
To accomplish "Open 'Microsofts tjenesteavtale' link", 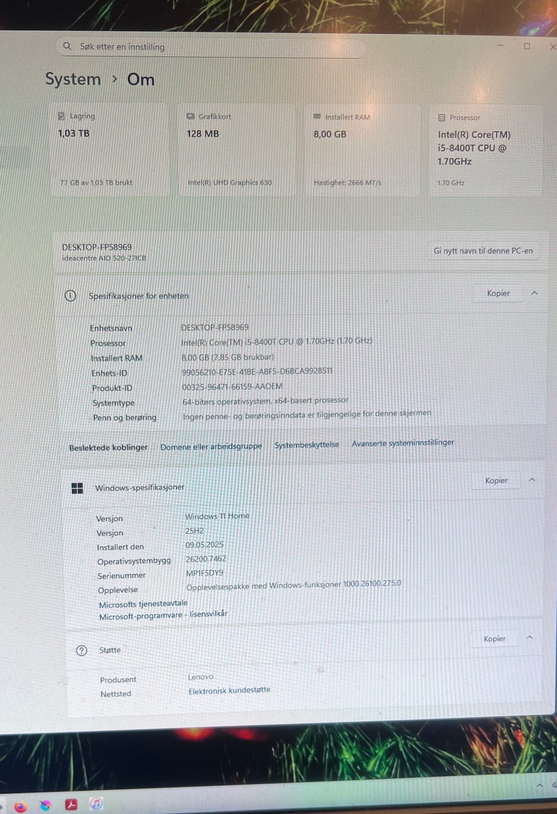I will tap(143, 604).
